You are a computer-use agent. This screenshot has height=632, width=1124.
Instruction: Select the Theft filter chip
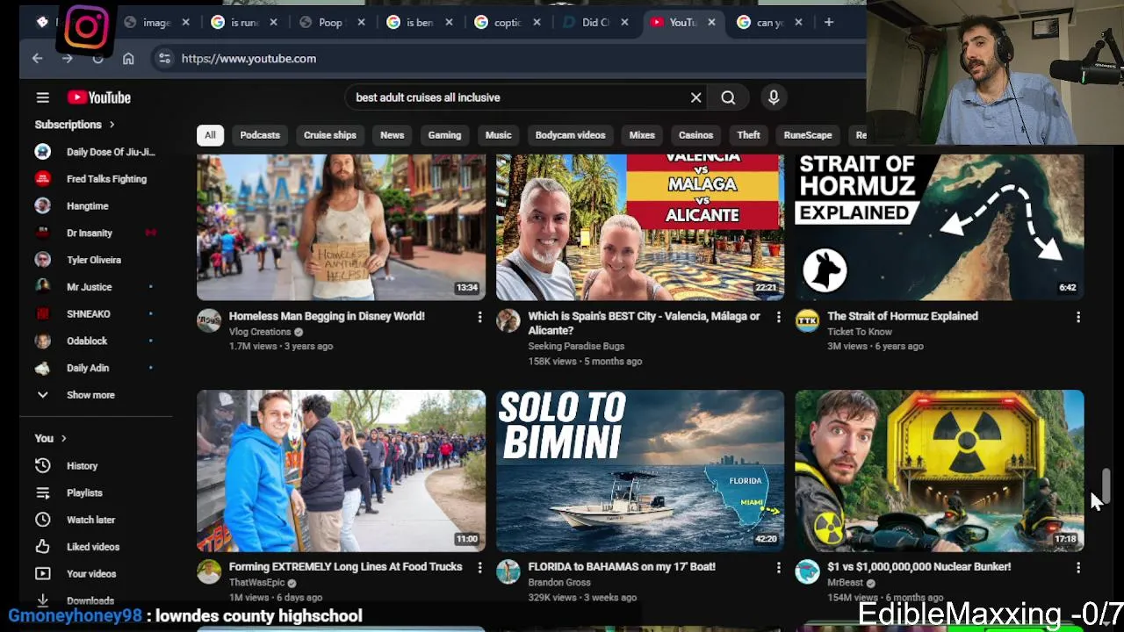point(748,135)
